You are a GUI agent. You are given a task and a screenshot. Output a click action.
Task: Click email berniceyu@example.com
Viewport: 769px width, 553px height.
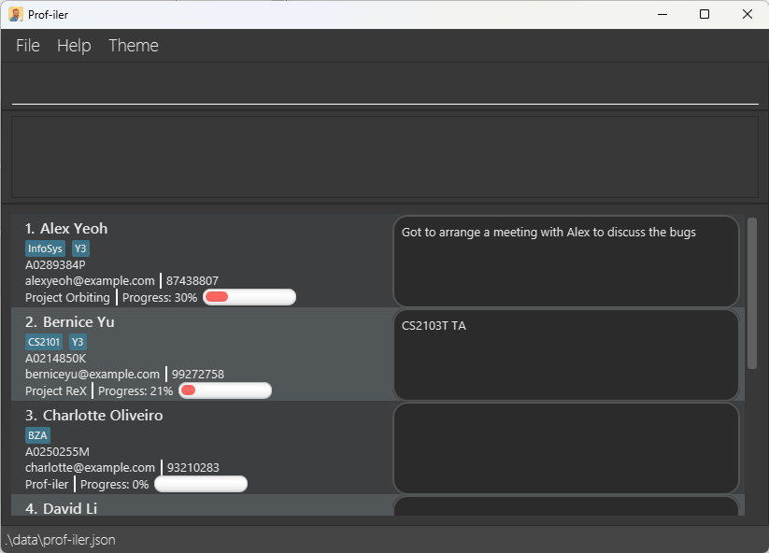point(93,374)
